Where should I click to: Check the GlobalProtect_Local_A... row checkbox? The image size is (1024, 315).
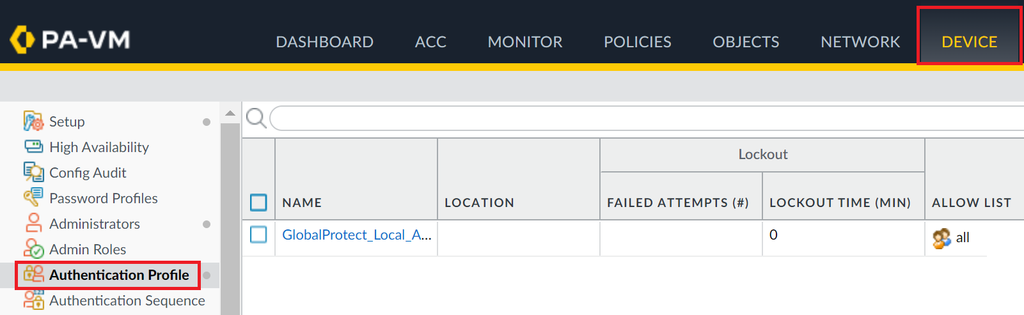[x=258, y=234]
